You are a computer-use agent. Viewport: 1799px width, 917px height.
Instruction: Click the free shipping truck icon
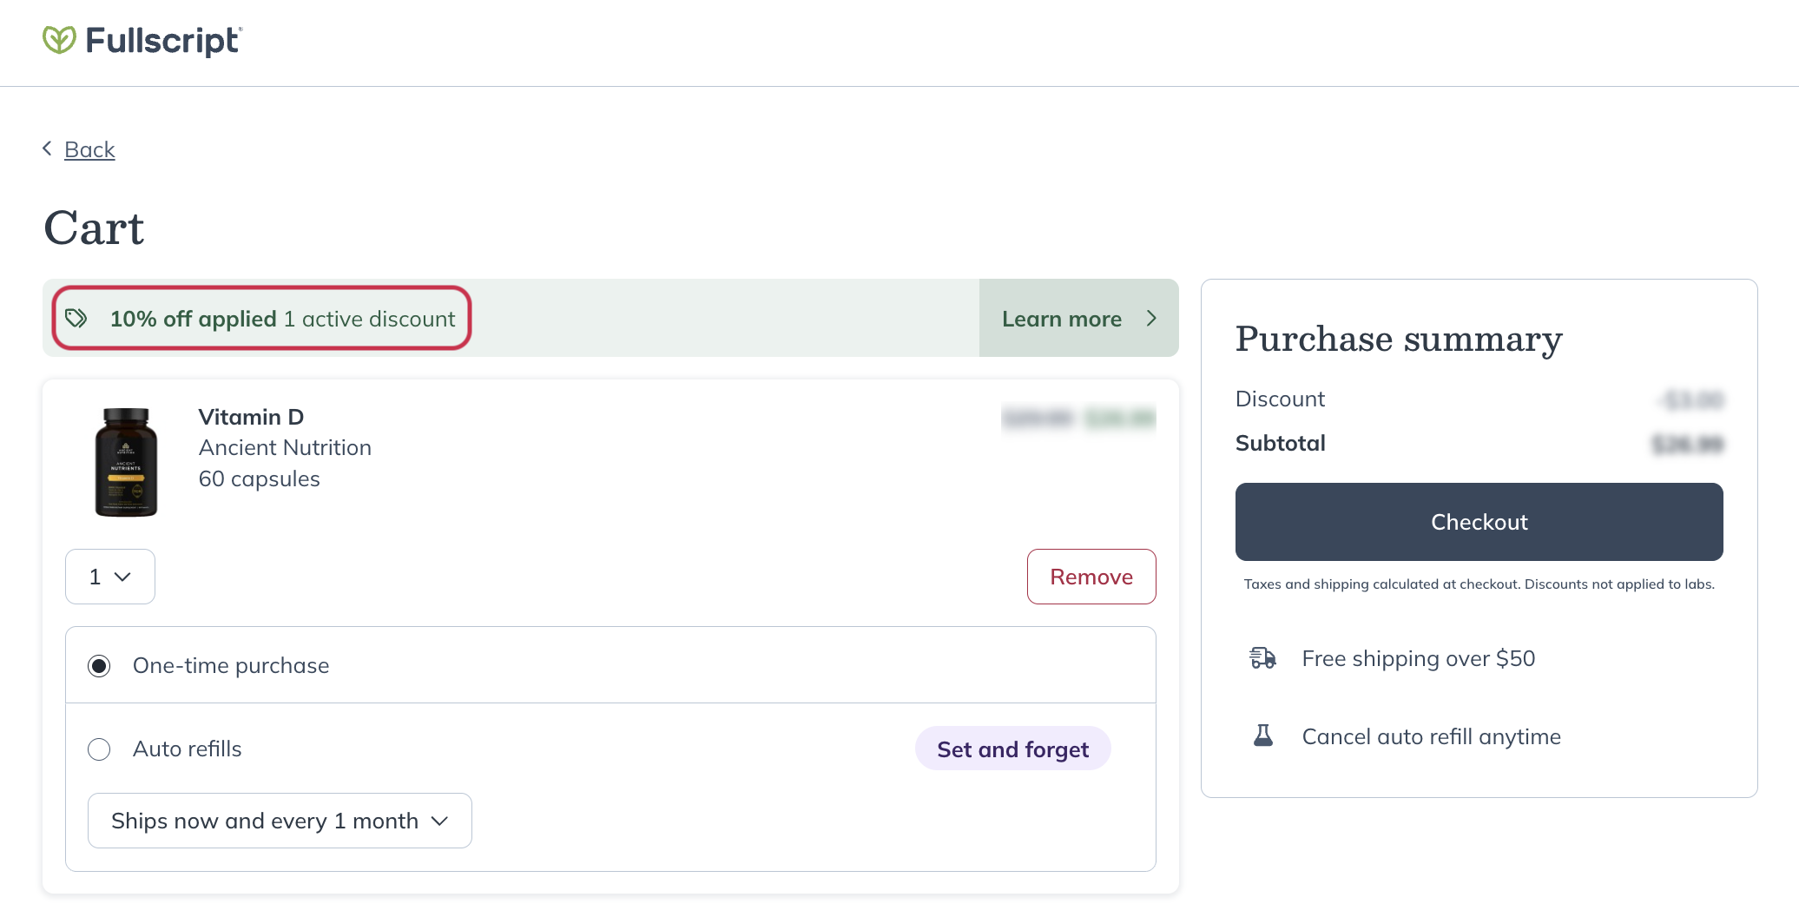click(1262, 658)
